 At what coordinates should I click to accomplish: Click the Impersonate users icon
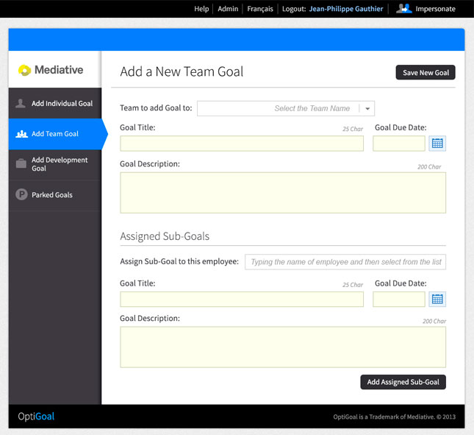403,9
